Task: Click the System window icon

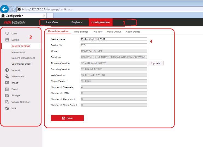Action: (x=7, y=40)
